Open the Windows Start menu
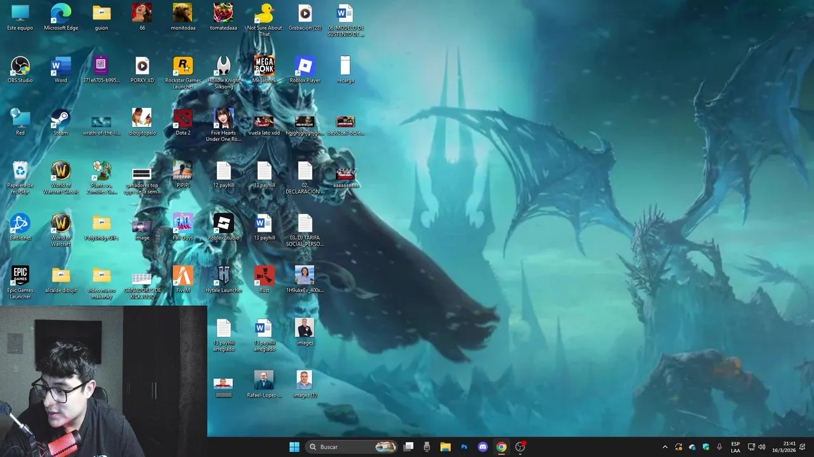 pos(294,447)
